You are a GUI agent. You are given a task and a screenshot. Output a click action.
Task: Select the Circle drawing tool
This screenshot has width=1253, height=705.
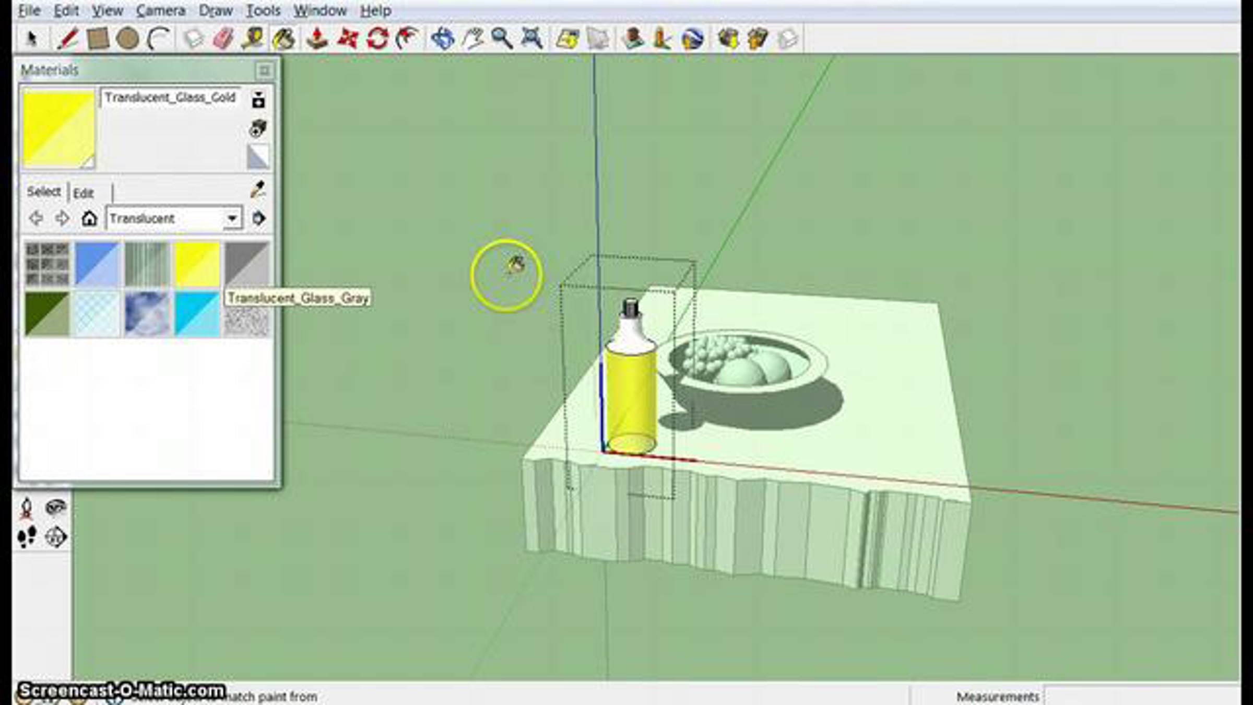127,39
